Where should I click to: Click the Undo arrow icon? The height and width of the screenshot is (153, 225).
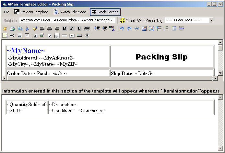coord(122,28)
